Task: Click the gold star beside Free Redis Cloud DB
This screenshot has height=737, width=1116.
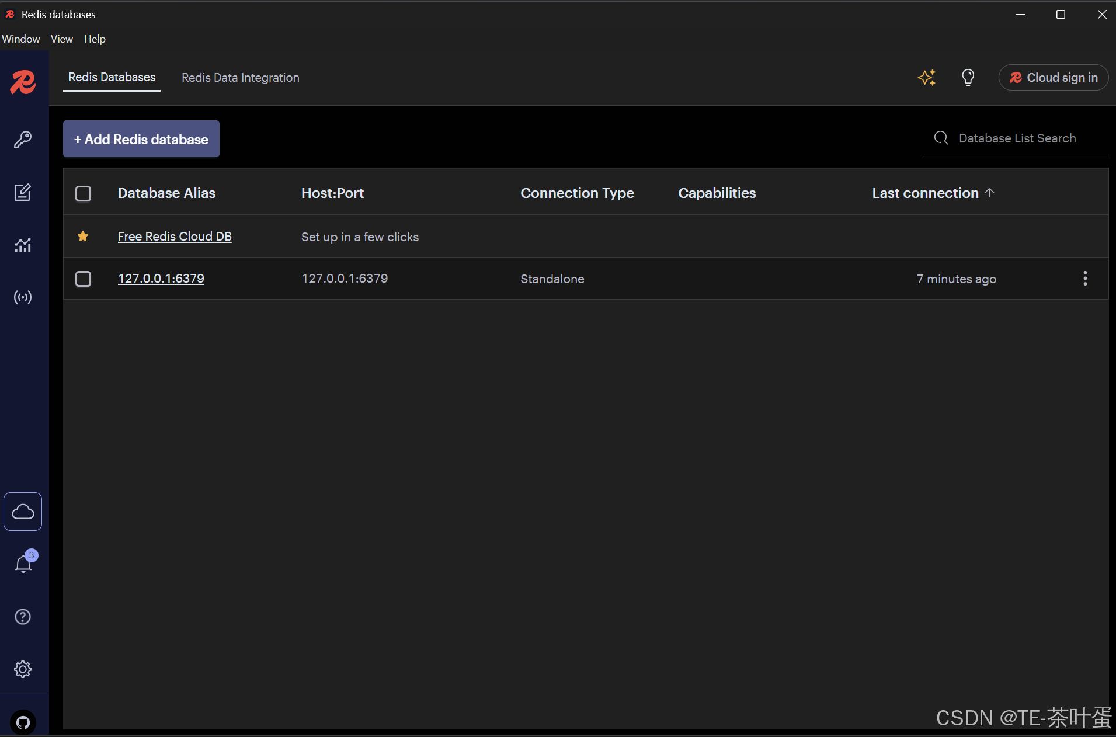Action: pos(83,236)
